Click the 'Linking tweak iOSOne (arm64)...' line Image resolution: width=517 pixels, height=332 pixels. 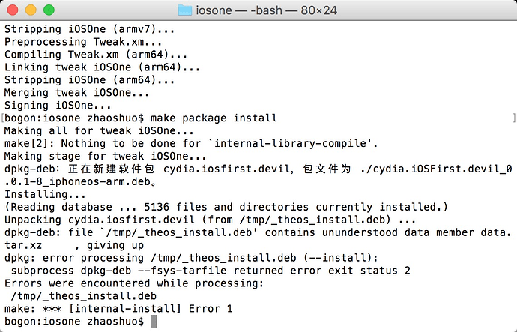click(102, 67)
